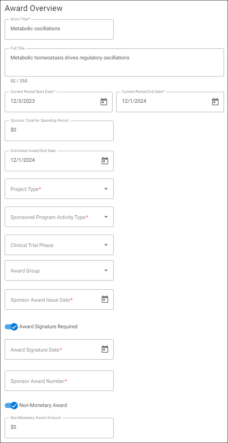Click the Sponsor Total for Spending Period field
This screenshot has height=443, width=228.
click(59, 130)
